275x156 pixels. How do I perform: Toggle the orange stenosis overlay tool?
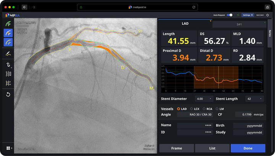8,33
